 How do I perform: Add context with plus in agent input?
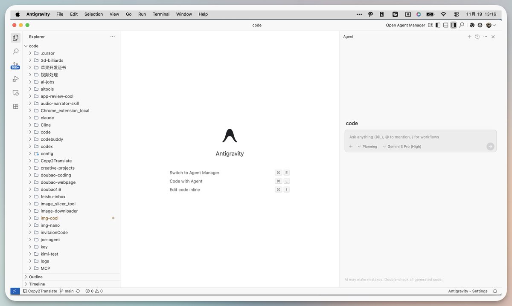tap(351, 146)
